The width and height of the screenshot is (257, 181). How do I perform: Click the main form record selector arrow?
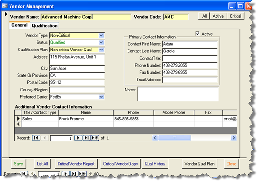click(6, 14)
